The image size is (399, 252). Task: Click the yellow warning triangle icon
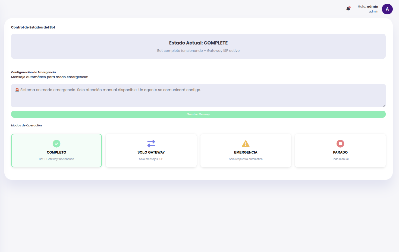click(x=246, y=143)
